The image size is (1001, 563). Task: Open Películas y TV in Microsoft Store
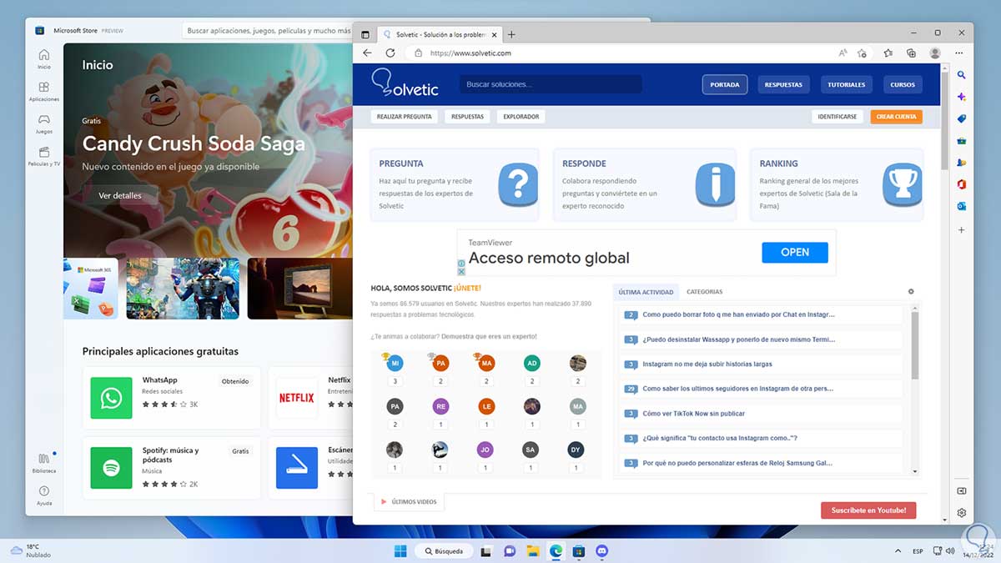click(x=43, y=157)
